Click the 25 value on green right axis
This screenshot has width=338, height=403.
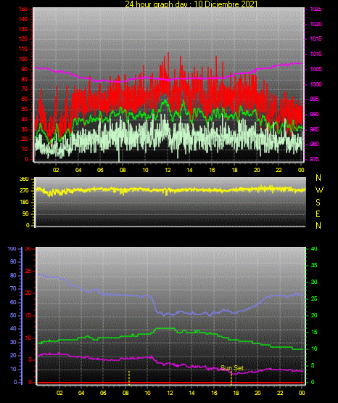point(314,298)
